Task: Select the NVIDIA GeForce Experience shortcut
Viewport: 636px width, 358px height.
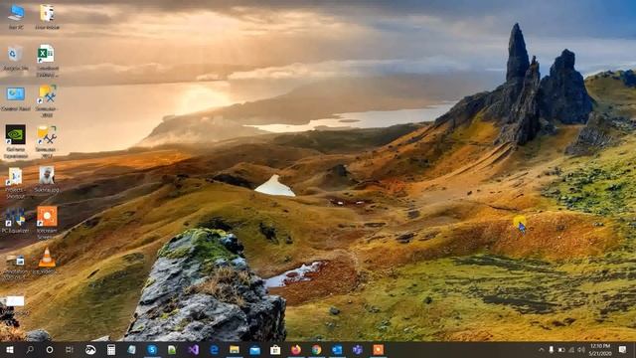Action: (16, 141)
